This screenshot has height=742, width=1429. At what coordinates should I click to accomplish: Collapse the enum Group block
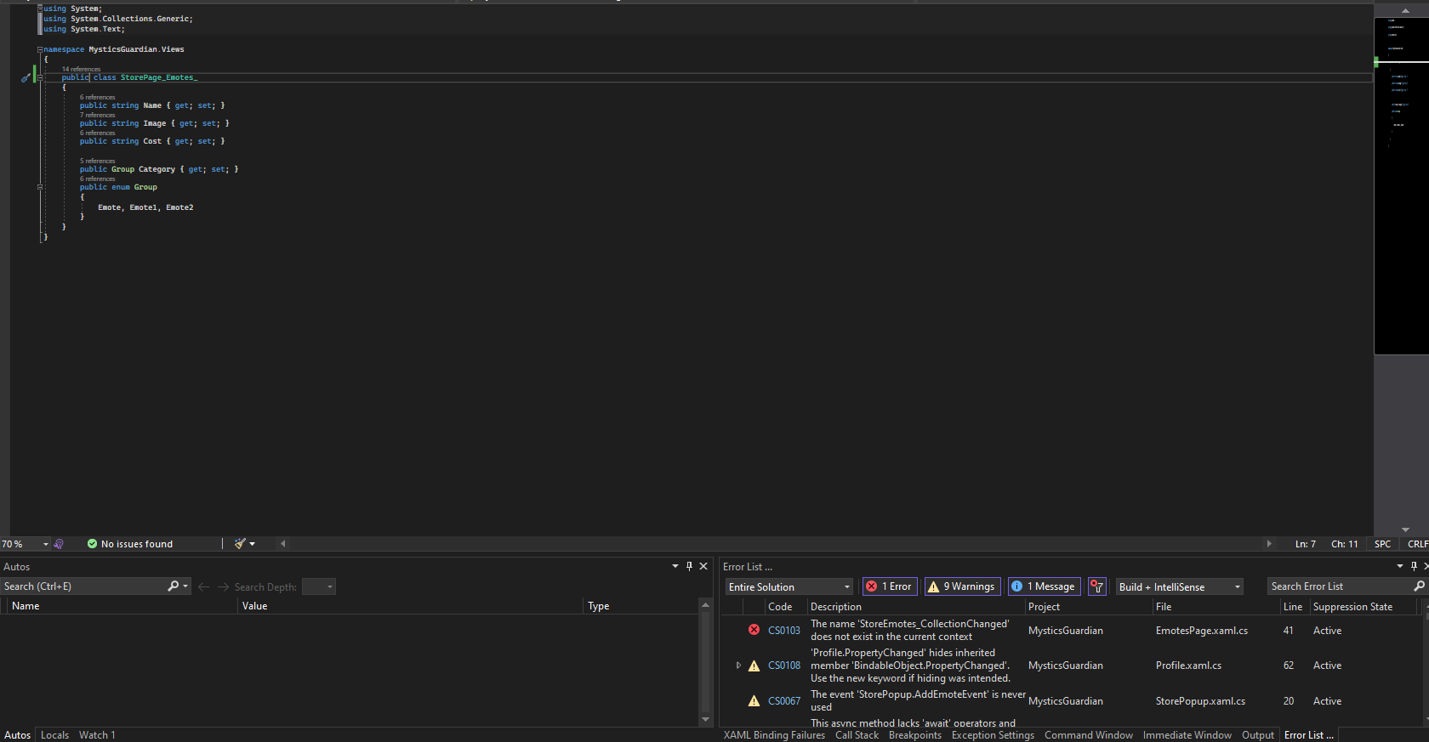40,187
